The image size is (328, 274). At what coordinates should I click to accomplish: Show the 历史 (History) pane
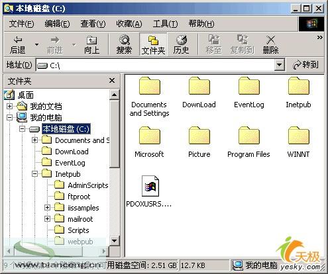click(x=181, y=45)
